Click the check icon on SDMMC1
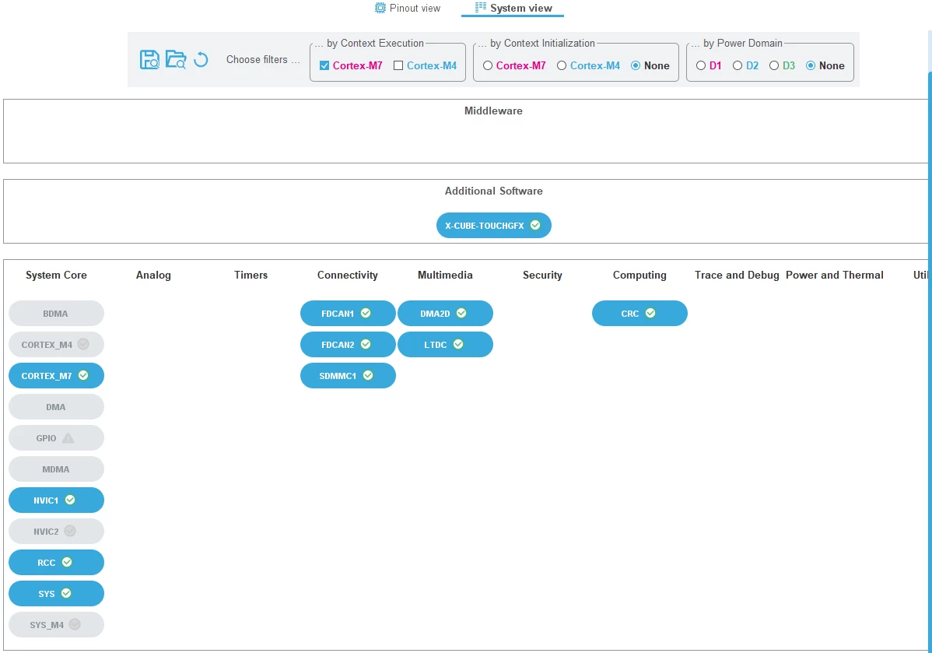 [368, 375]
